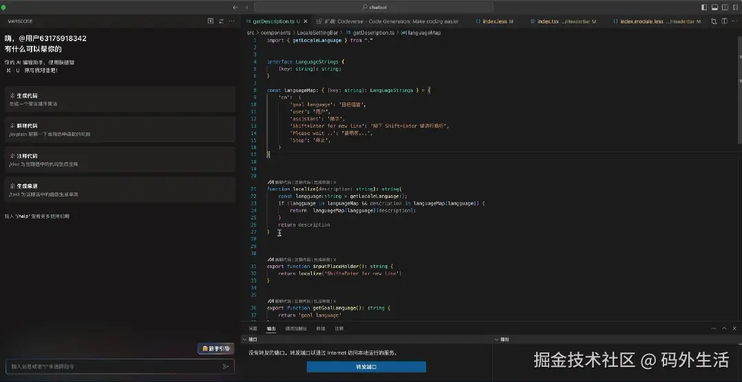The height and width of the screenshot is (382, 742).
Task: Click the new chat icon in MarsCode panel
Action: [x=211, y=21]
